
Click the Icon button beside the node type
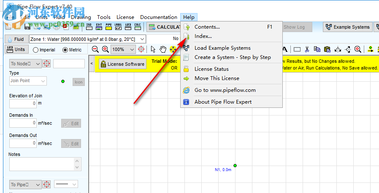click(x=79, y=82)
